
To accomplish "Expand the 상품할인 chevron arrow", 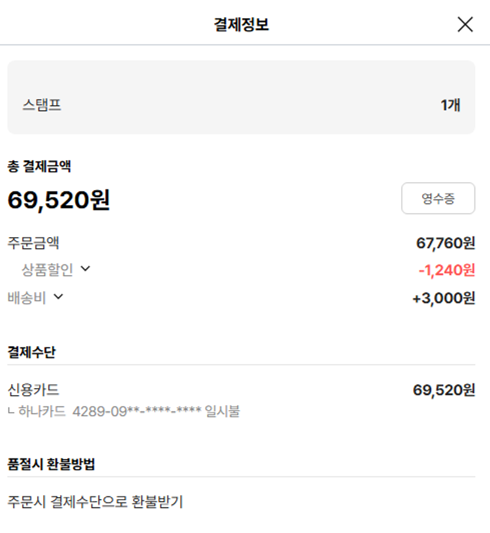I will pos(85,268).
